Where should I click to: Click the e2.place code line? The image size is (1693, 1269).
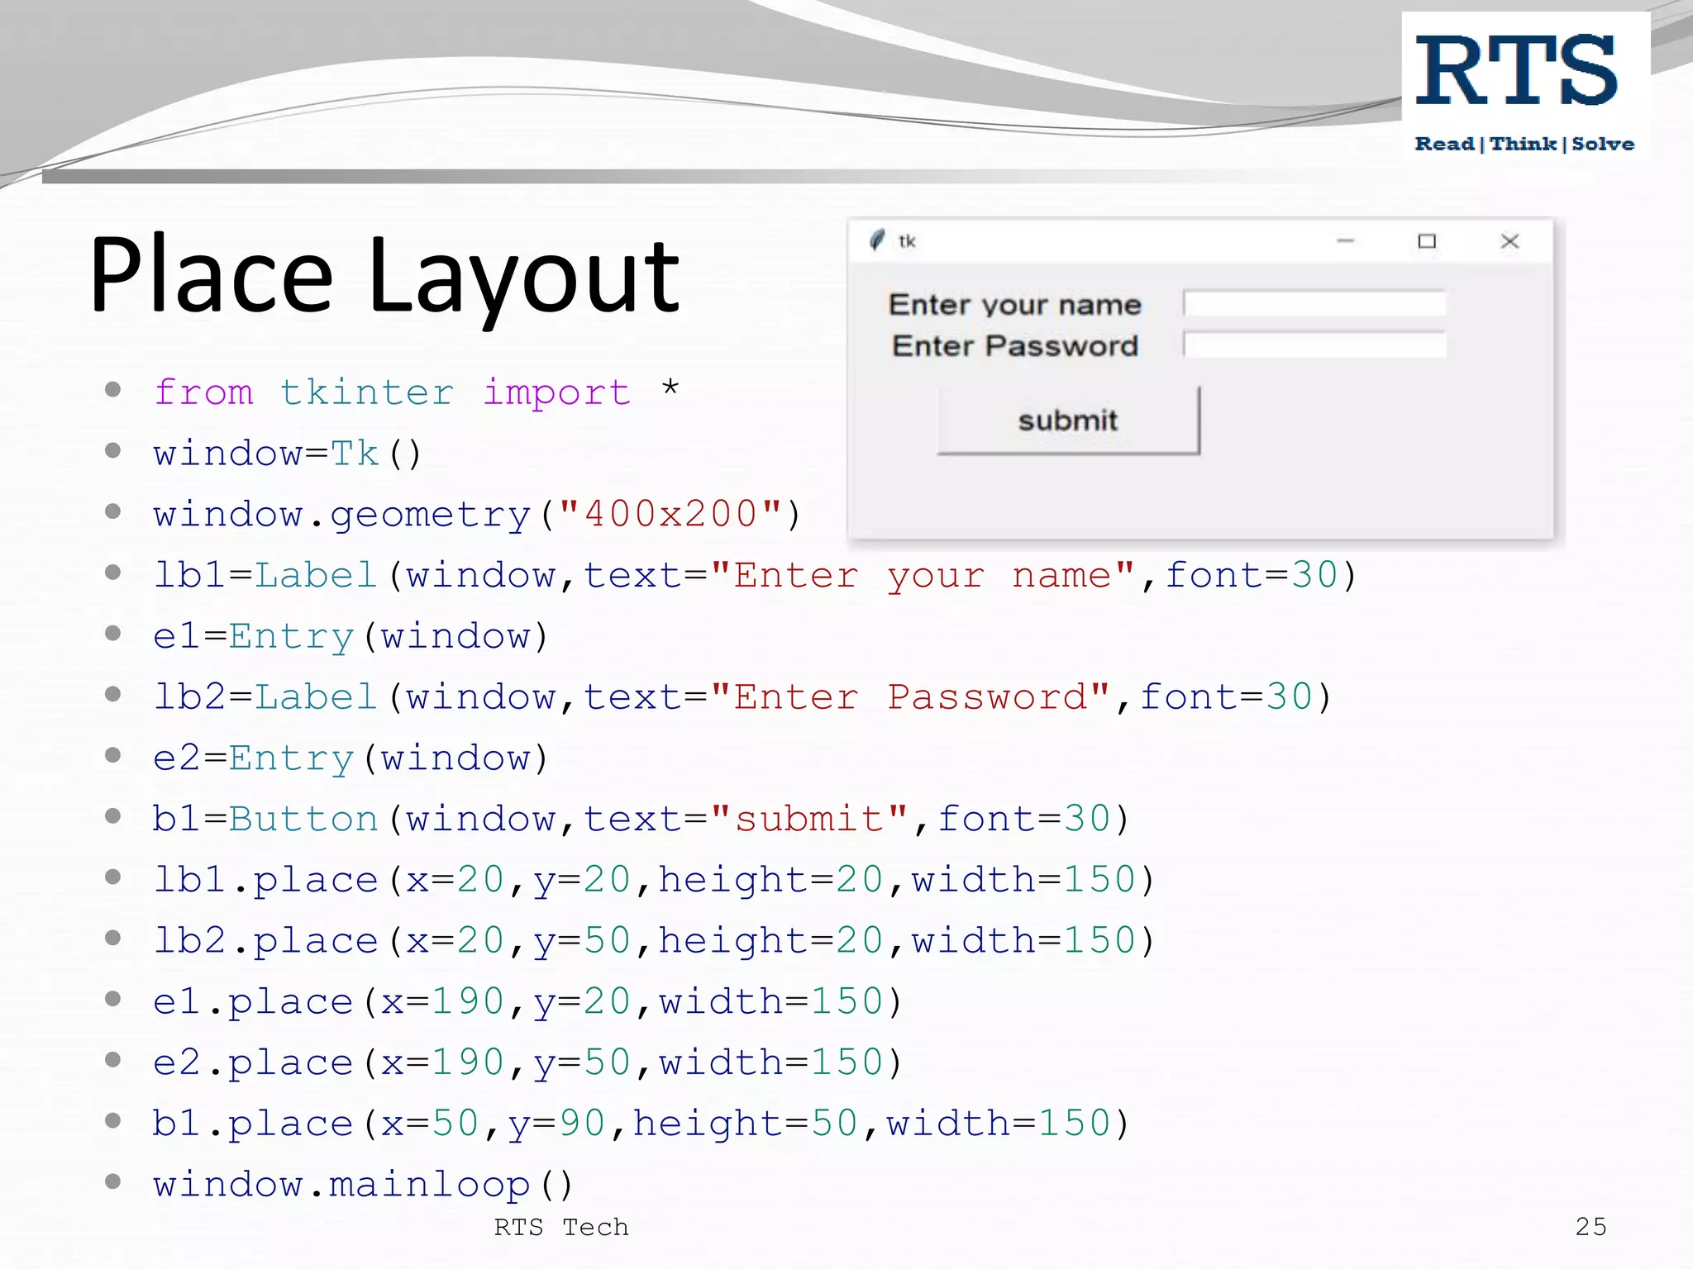(x=527, y=1062)
